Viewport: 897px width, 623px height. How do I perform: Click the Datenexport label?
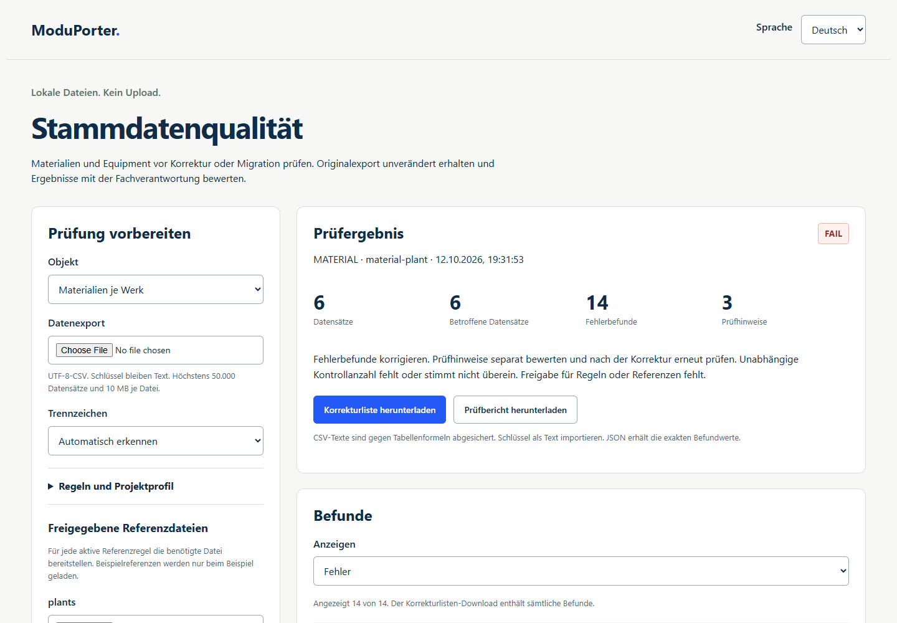click(x=77, y=323)
